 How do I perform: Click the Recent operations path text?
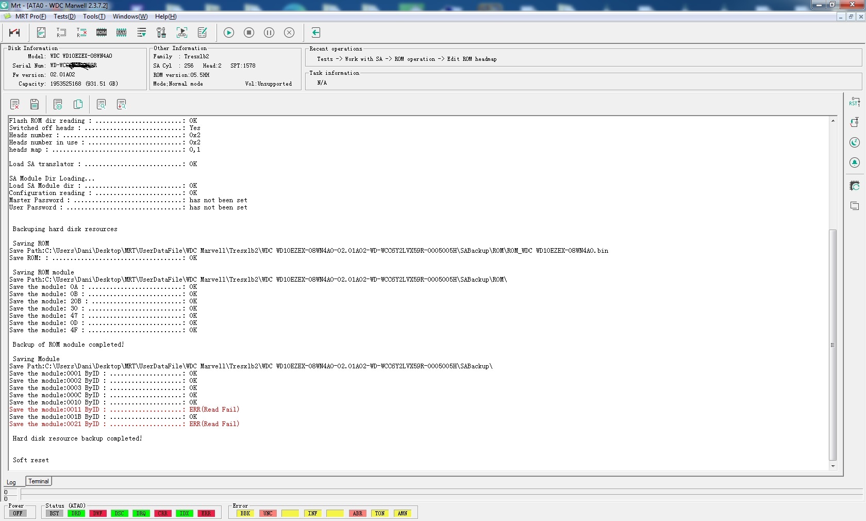click(x=407, y=59)
